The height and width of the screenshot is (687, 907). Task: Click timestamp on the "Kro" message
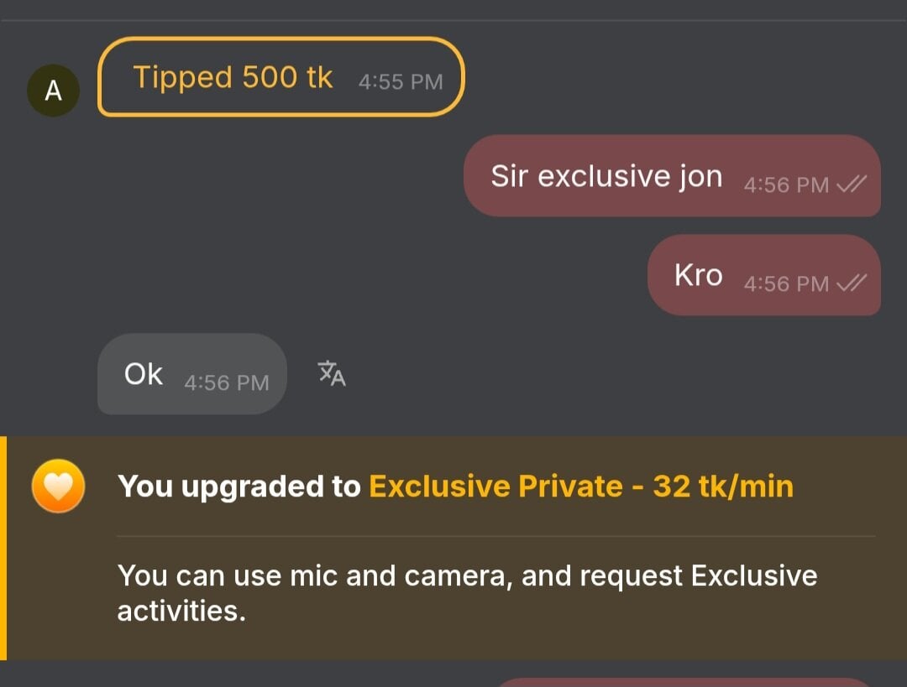786,284
